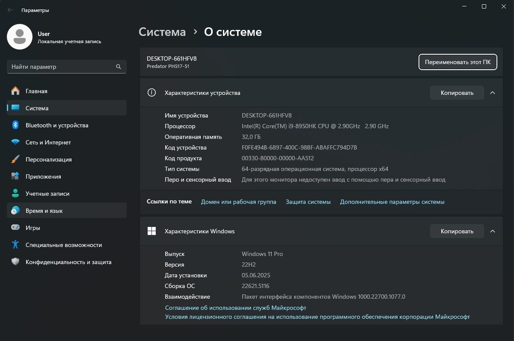Click the search magnifier icon

(x=119, y=67)
